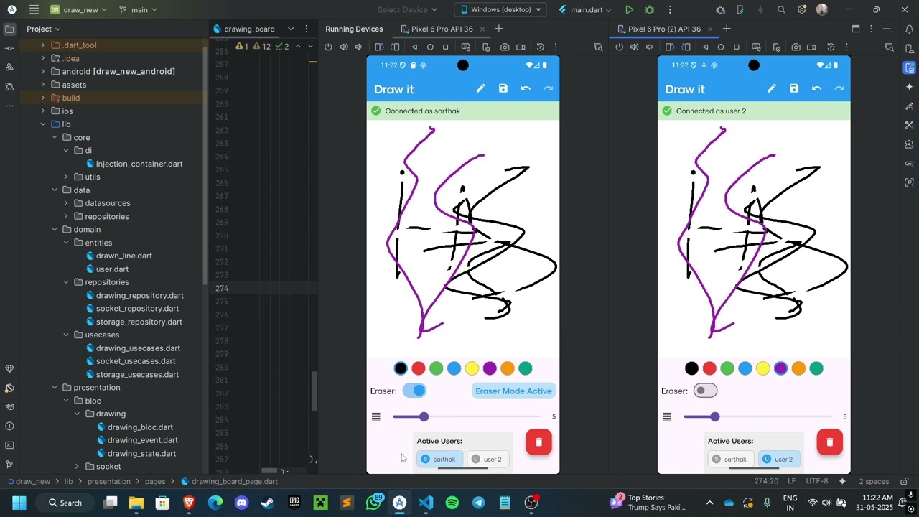919x517 pixels.
Task: Collapse the usecases folder
Action: click(66, 335)
